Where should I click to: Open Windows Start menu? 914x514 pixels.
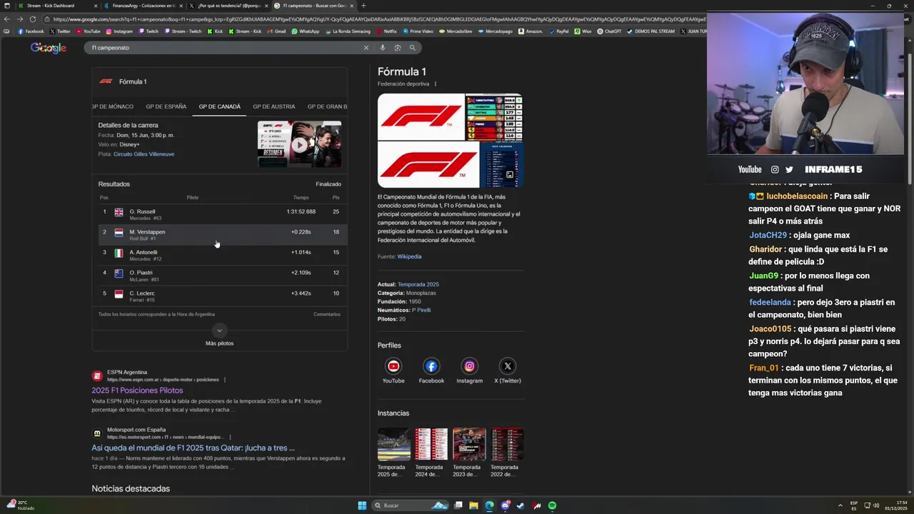[x=362, y=505]
